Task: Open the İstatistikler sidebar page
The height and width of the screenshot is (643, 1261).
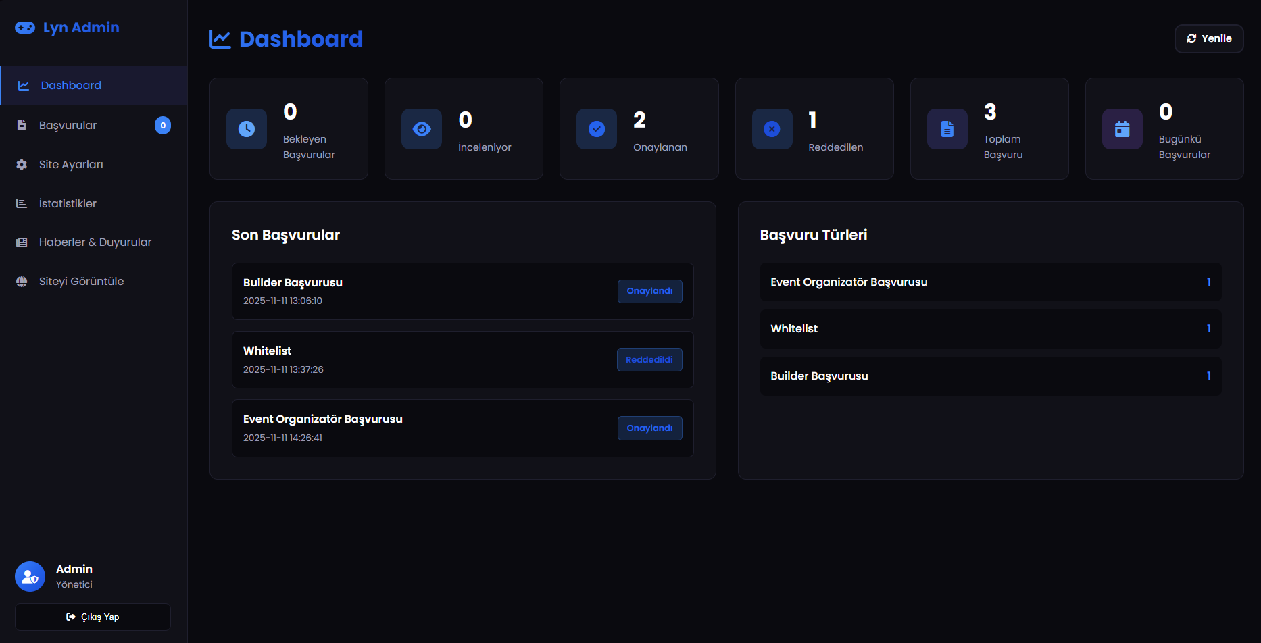Action: 68,204
